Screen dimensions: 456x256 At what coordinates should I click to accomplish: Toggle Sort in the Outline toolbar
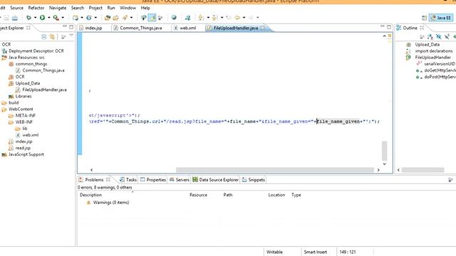[x=430, y=36]
